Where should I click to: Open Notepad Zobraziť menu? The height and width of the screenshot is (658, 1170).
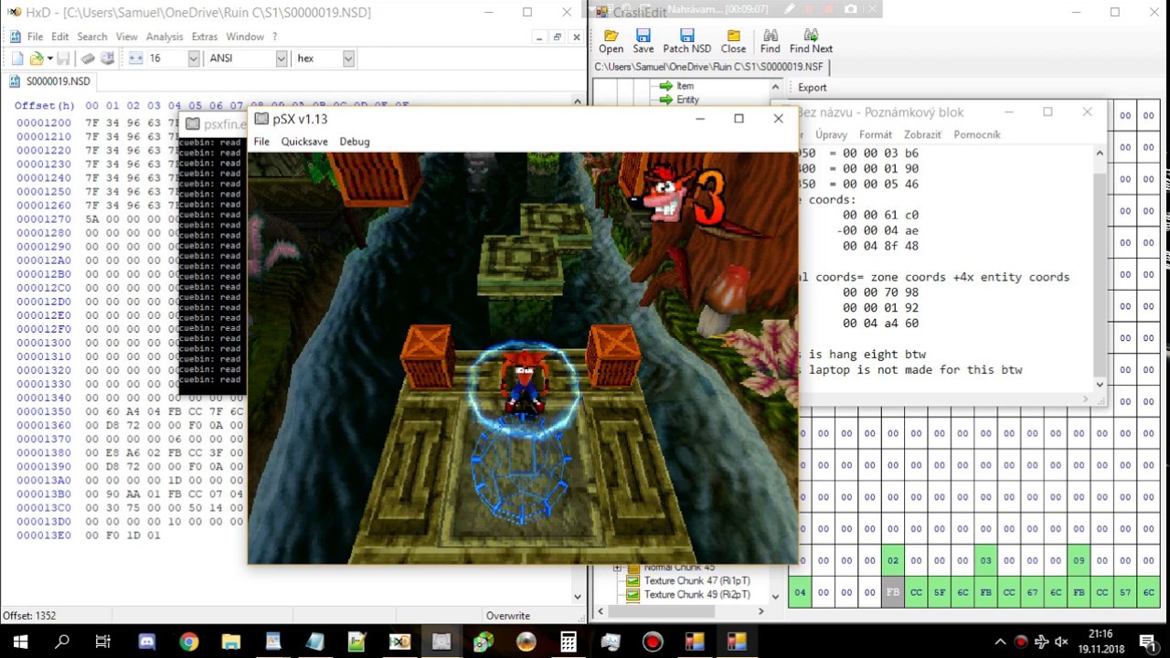coord(922,134)
